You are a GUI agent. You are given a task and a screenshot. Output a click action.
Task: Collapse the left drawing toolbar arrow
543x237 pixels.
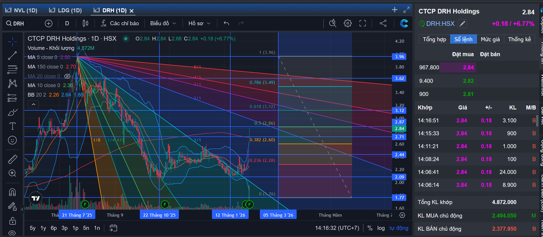[x=22, y=209]
